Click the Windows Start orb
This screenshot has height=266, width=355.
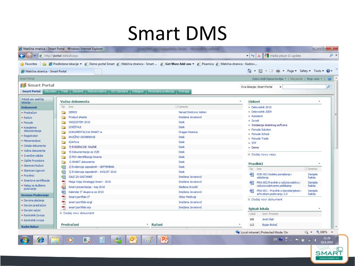tap(25, 240)
